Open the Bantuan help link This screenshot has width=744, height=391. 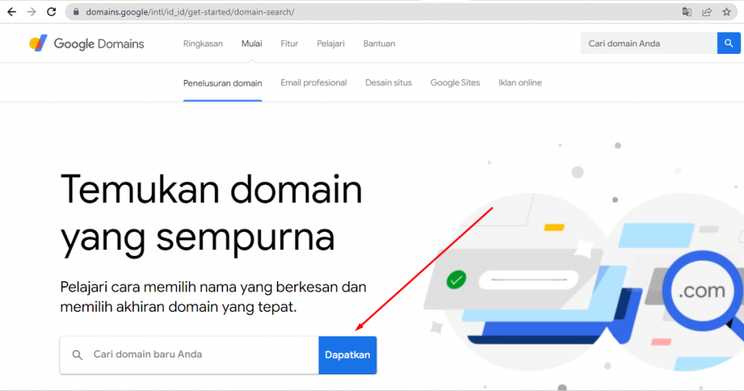click(x=379, y=44)
